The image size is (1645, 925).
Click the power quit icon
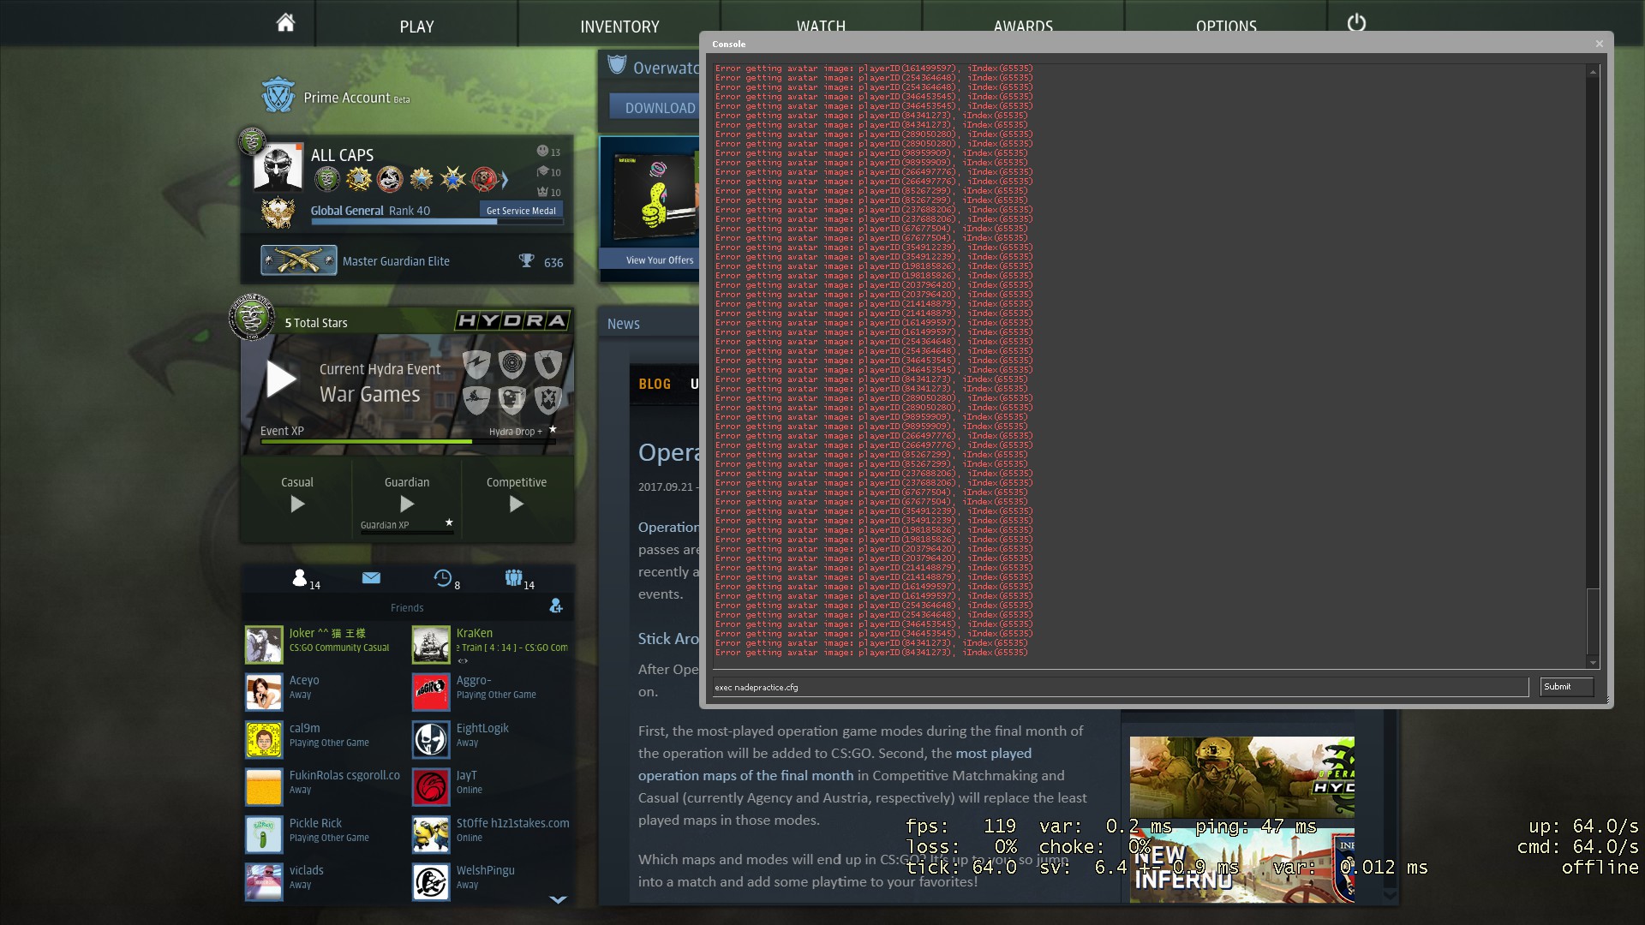click(x=1356, y=23)
